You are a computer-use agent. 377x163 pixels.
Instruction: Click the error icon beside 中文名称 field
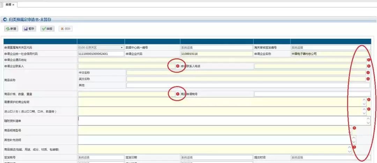point(368,72)
